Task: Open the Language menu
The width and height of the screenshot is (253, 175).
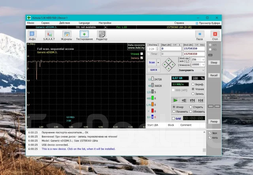Action: pyautogui.click(x=84, y=23)
